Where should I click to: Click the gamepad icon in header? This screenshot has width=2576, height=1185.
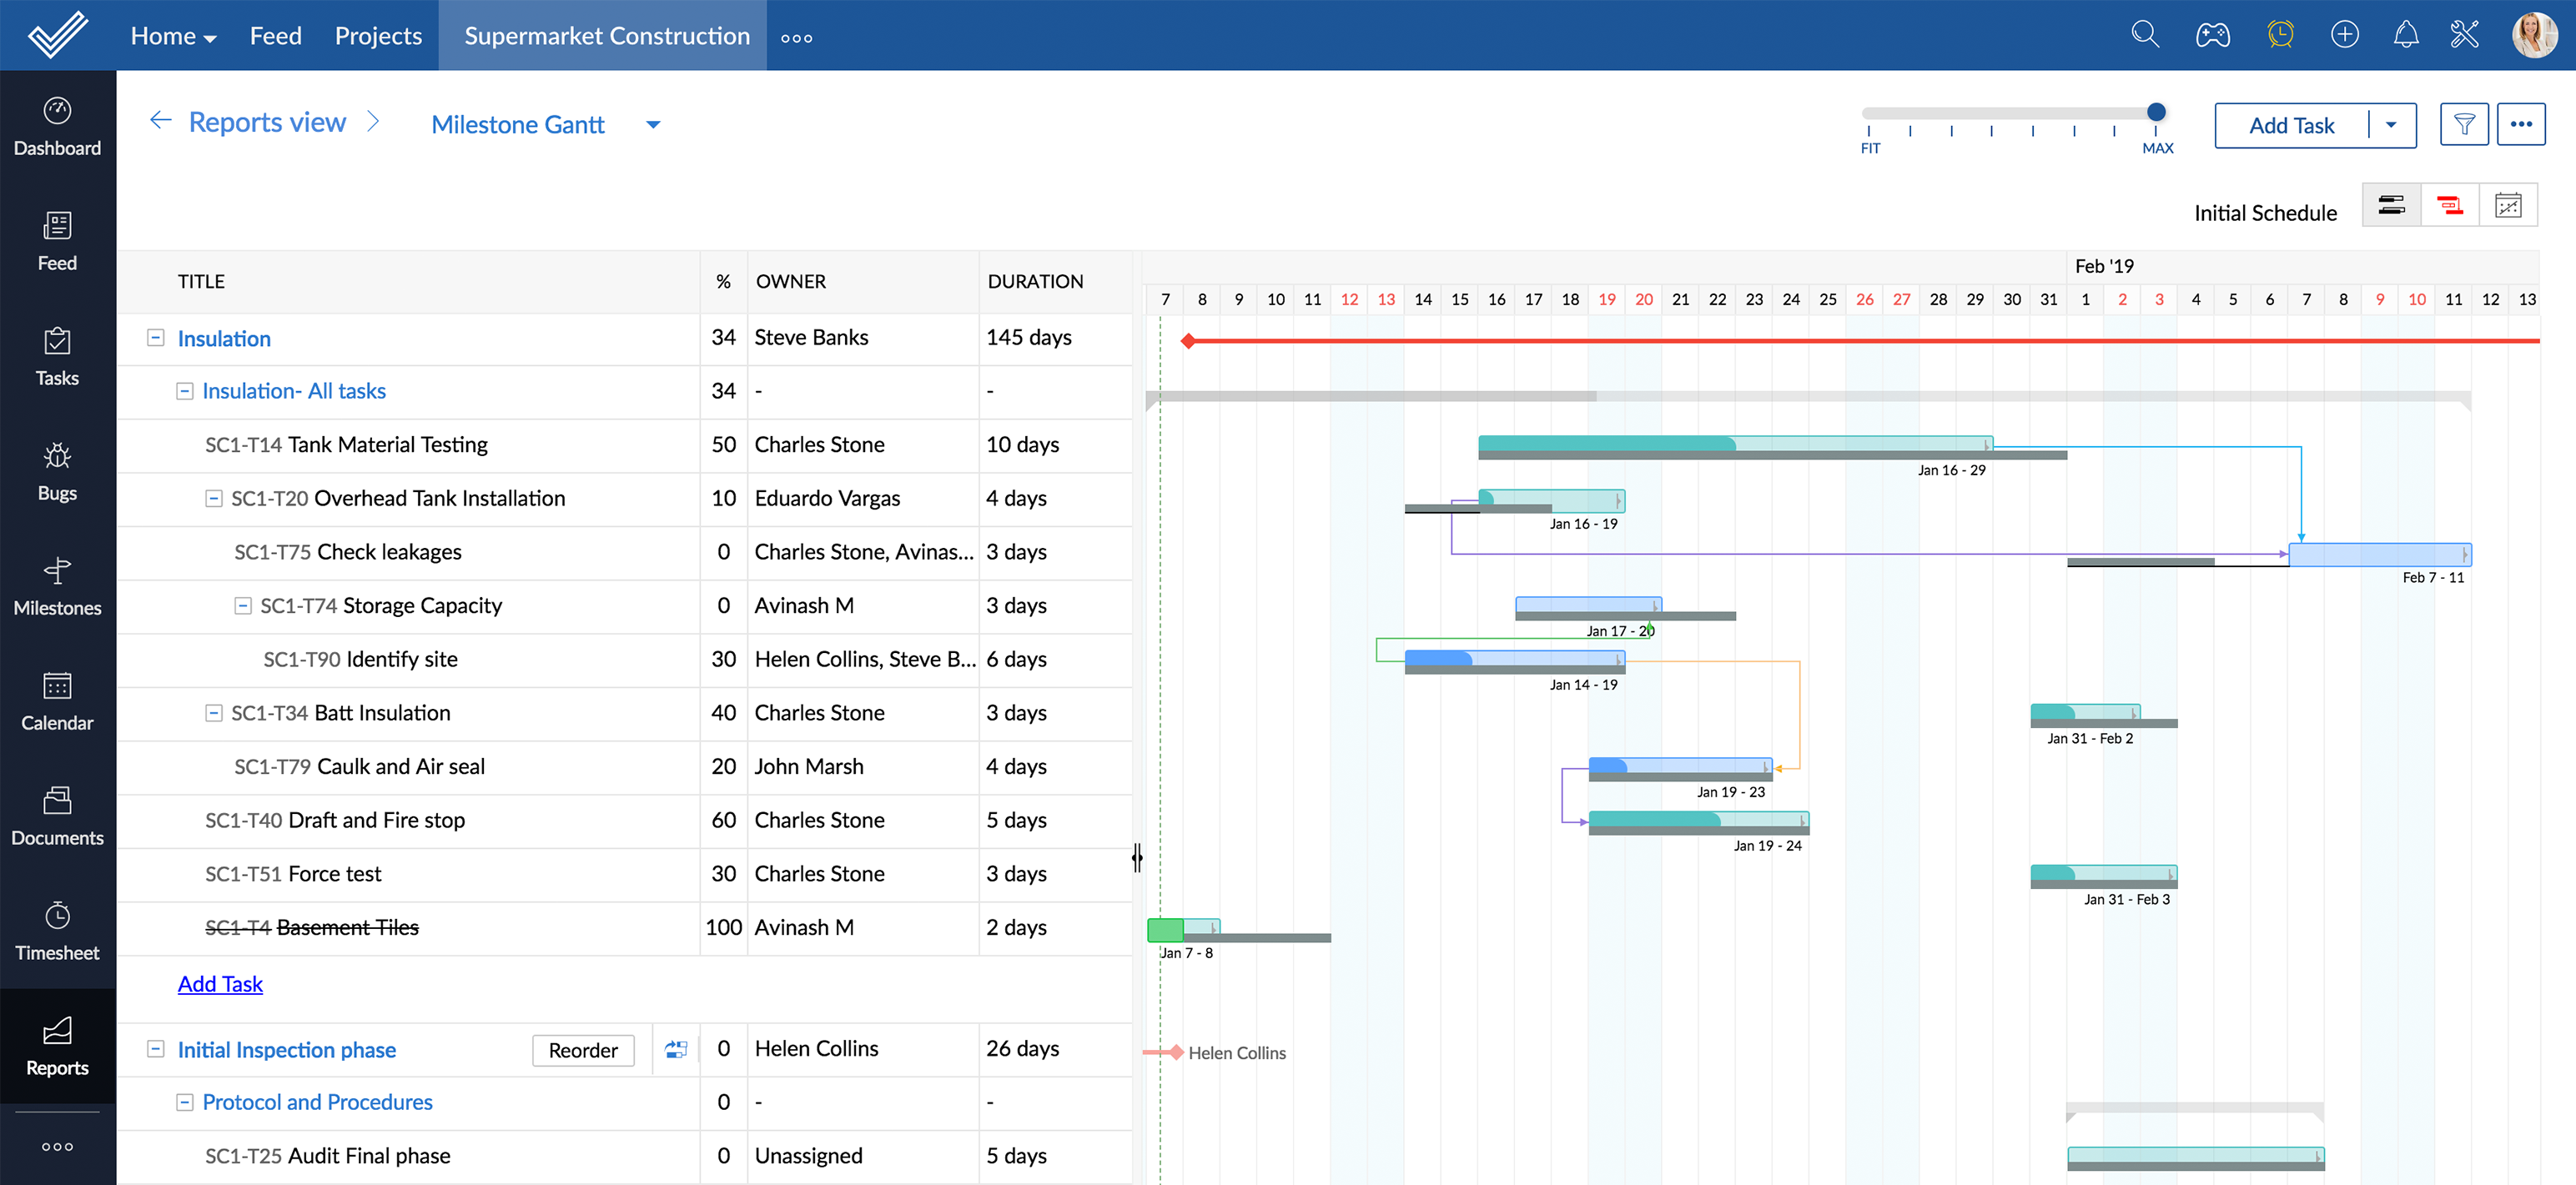(x=2212, y=36)
